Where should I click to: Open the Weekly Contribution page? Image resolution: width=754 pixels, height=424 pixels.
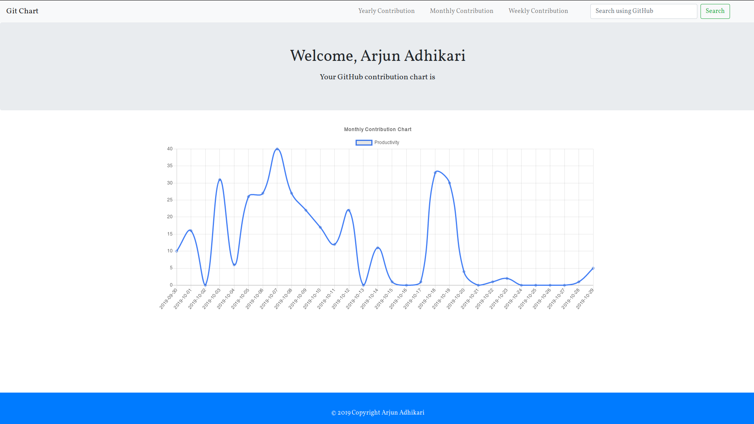[538, 11]
